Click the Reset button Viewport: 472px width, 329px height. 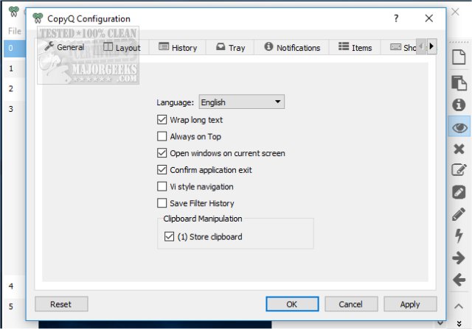pyautogui.click(x=61, y=304)
